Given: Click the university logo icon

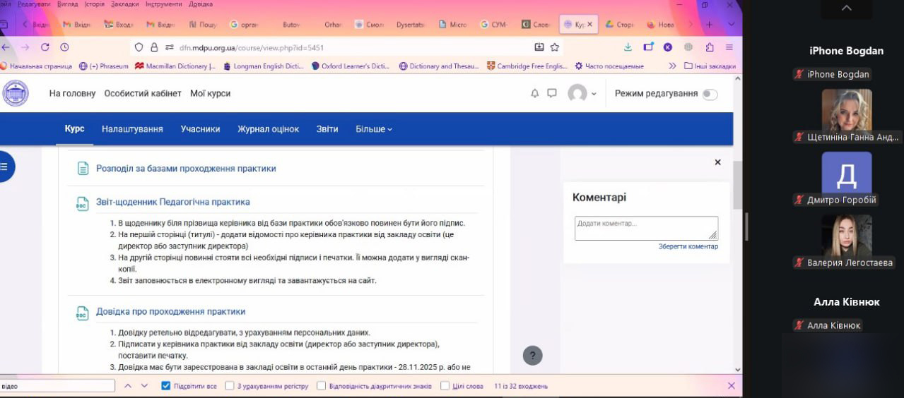Looking at the screenshot, I should (16, 93).
